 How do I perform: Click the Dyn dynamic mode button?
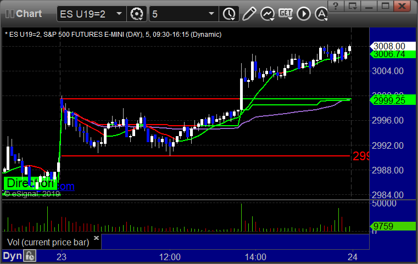click(12, 256)
